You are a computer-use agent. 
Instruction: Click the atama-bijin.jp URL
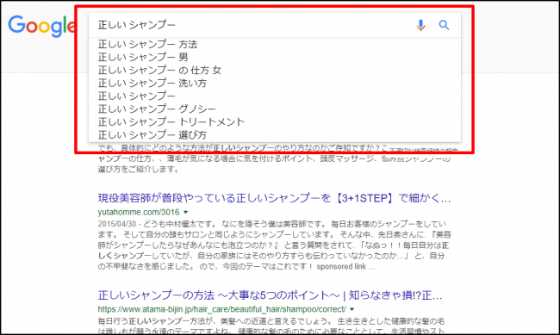(x=221, y=309)
